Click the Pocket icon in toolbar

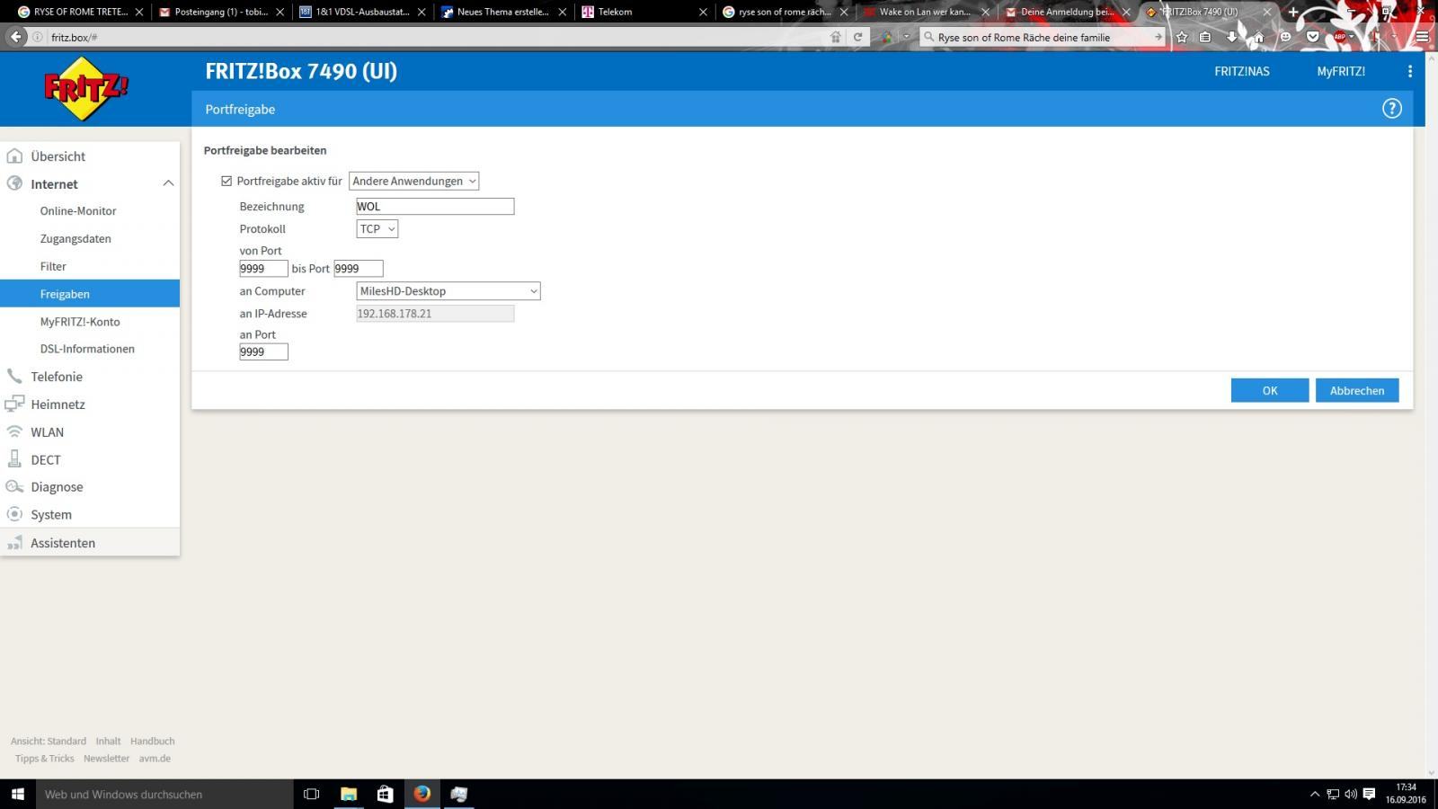click(x=1312, y=37)
